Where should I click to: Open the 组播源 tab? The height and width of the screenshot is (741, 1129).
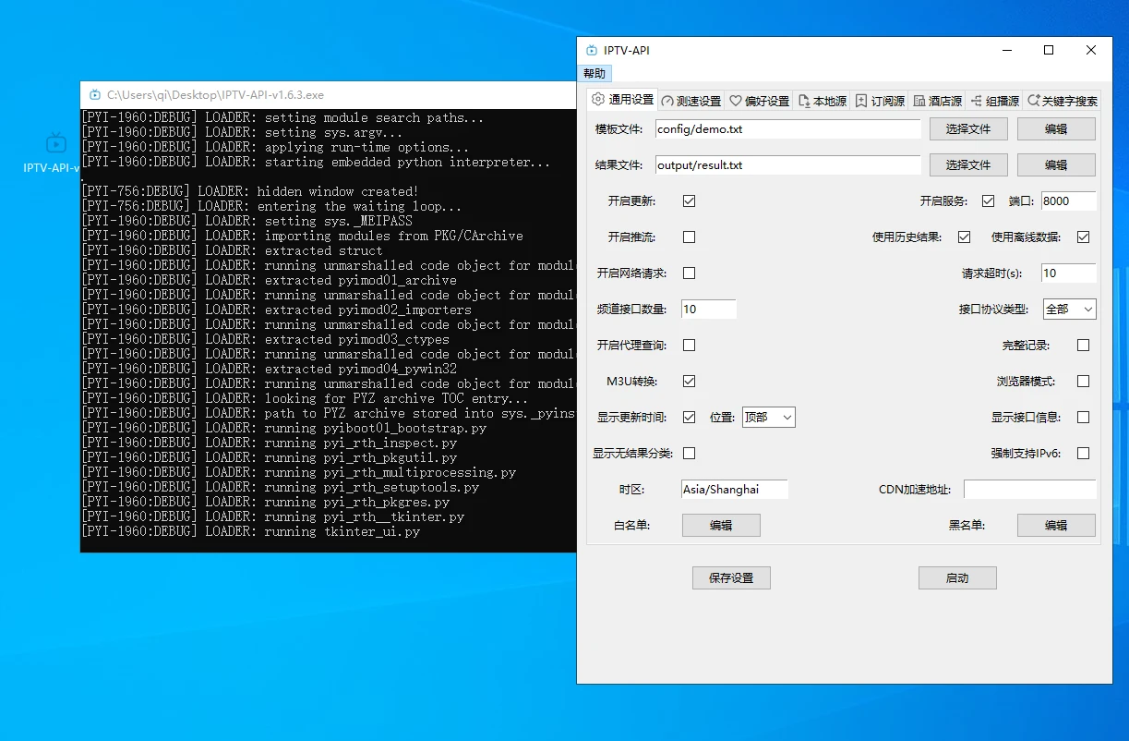pyautogui.click(x=995, y=101)
